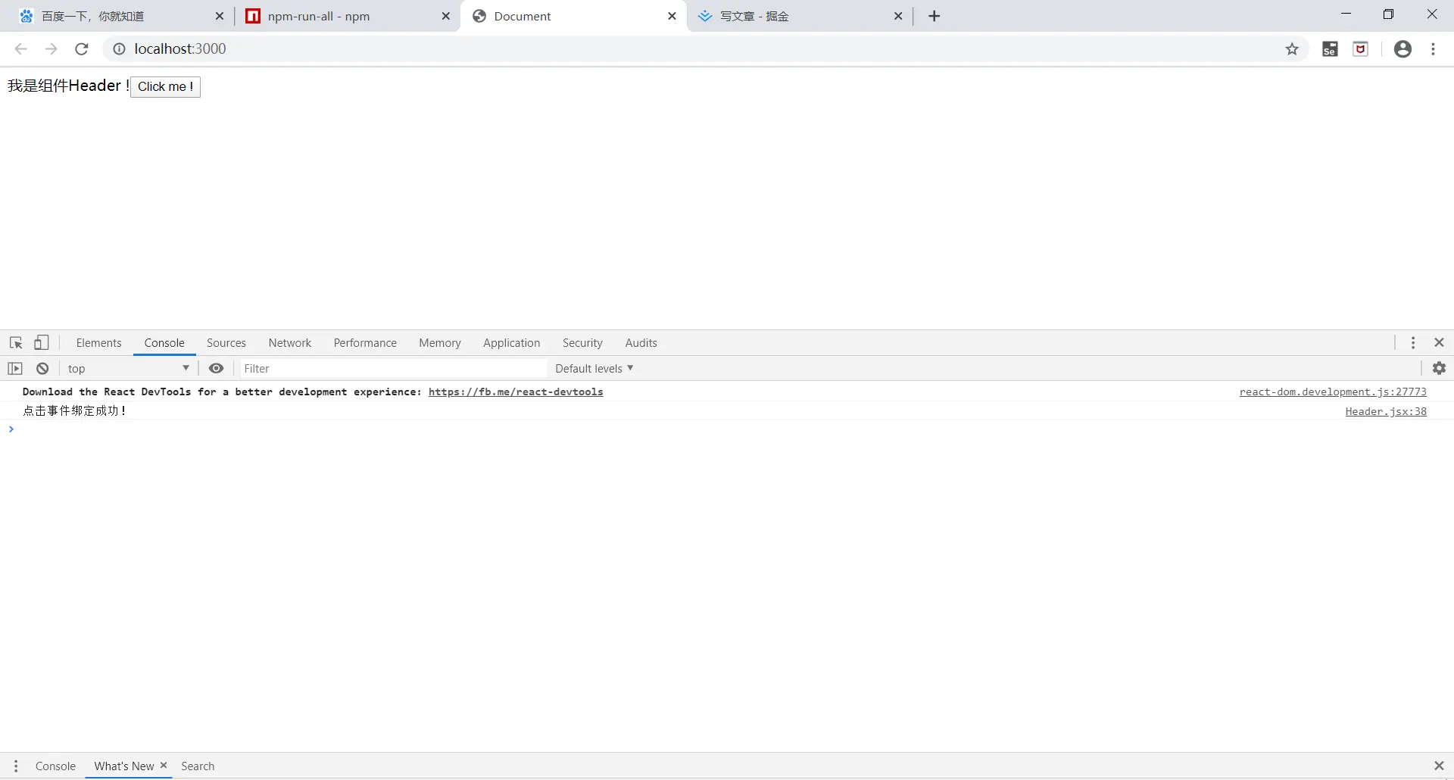Expand the Default levels dropdown
Screen dimensions: 1454x780
pyautogui.click(x=594, y=369)
